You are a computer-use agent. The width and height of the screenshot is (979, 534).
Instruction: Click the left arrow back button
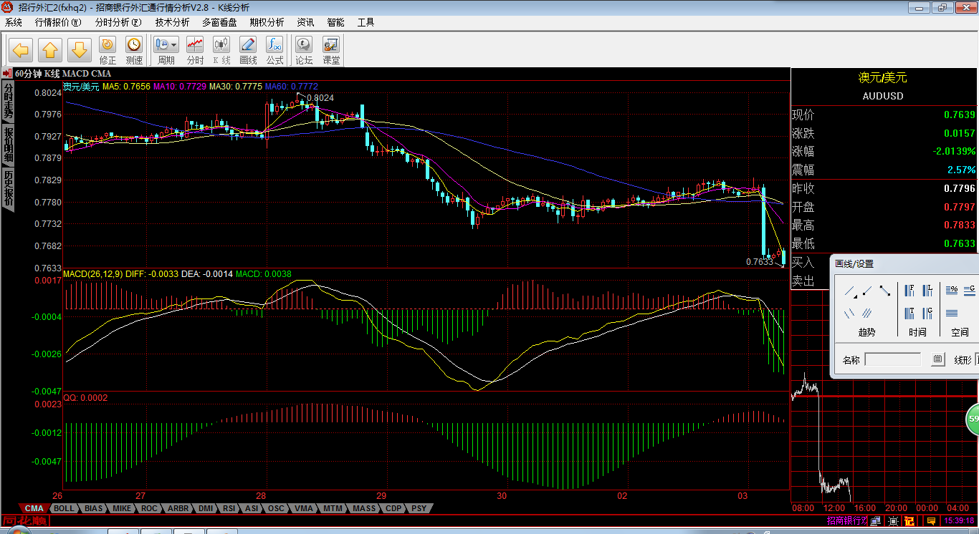tap(21, 50)
